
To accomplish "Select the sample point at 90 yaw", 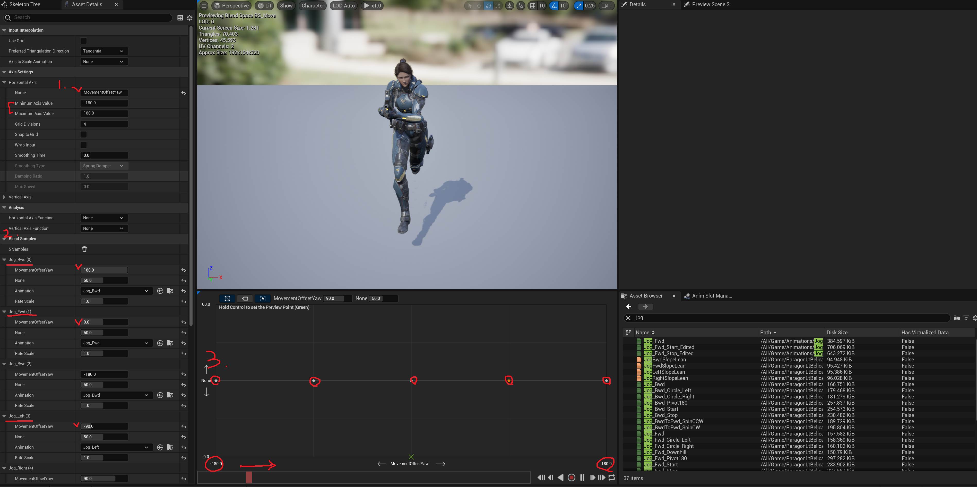I will 509,380.
